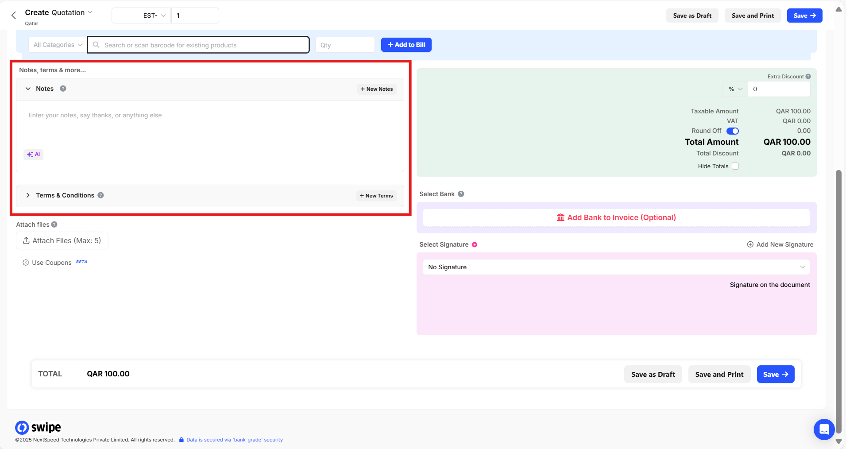Click the bottom blue Save button

(x=776, y=374)
